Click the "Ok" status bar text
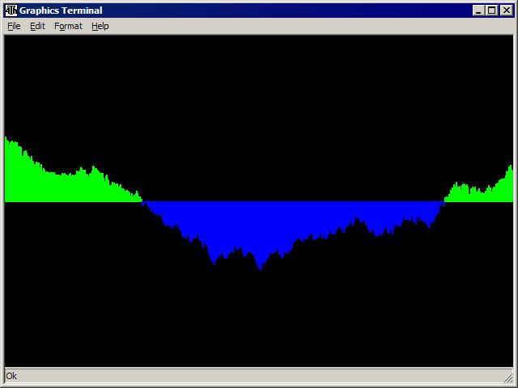Image resolution: width=518 pixels, height=388 pixels. tap(11, 376)
